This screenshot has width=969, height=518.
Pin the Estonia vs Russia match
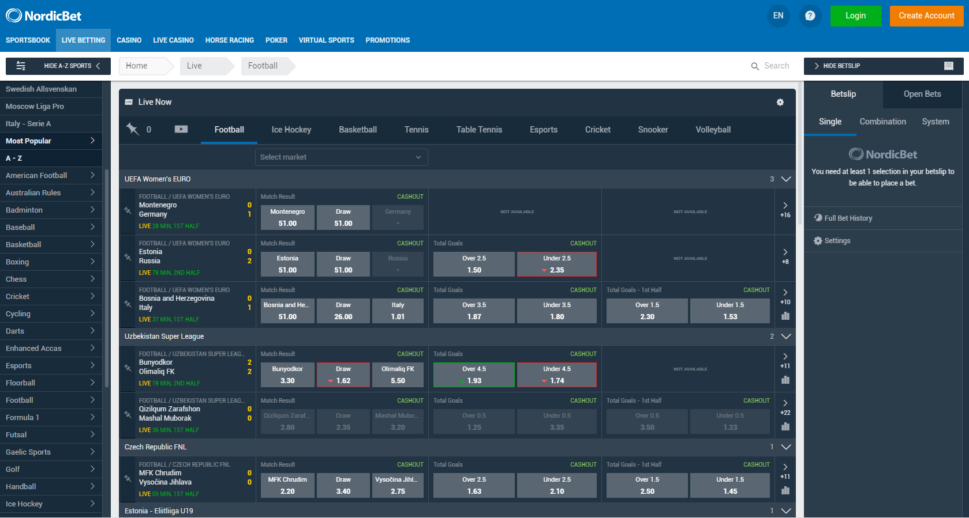[x=128, y=257]
